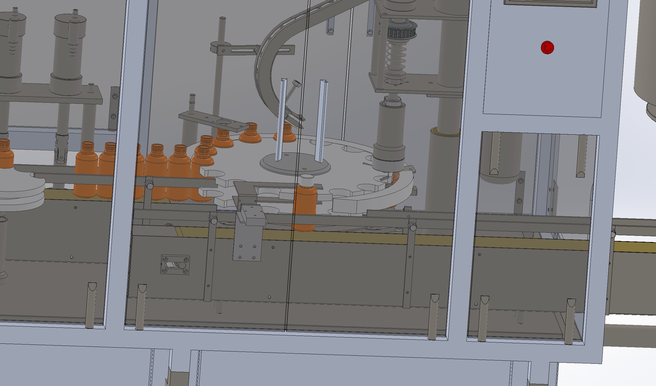Select the red emergency stop button
656x386 pixels.
547,48
